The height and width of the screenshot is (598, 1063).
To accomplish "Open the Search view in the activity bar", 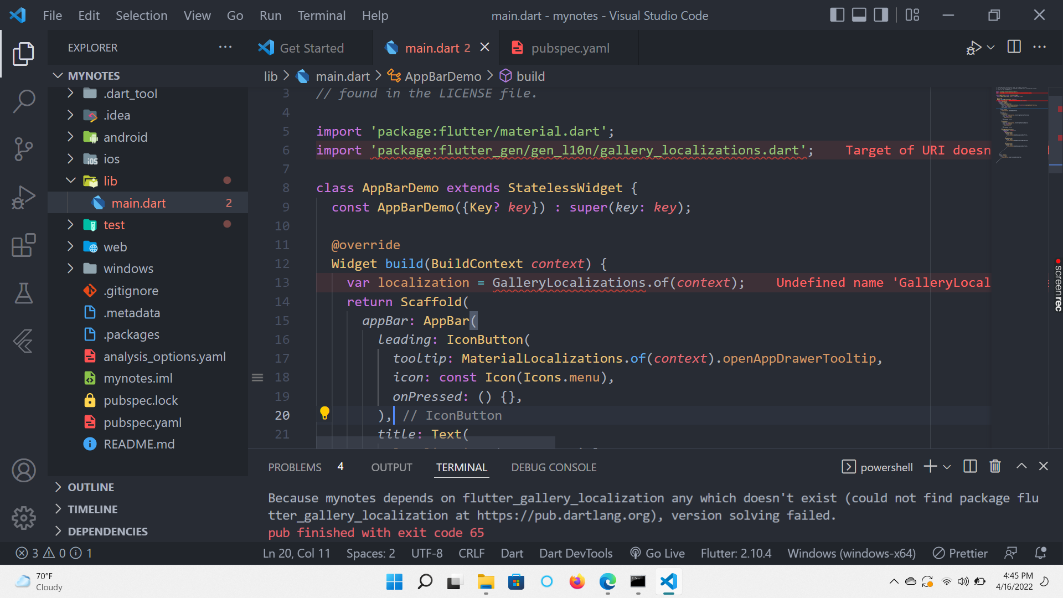I will point(23,101).
